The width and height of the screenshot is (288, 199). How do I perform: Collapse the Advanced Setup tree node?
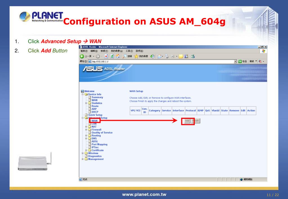click(x=83, y=118)
